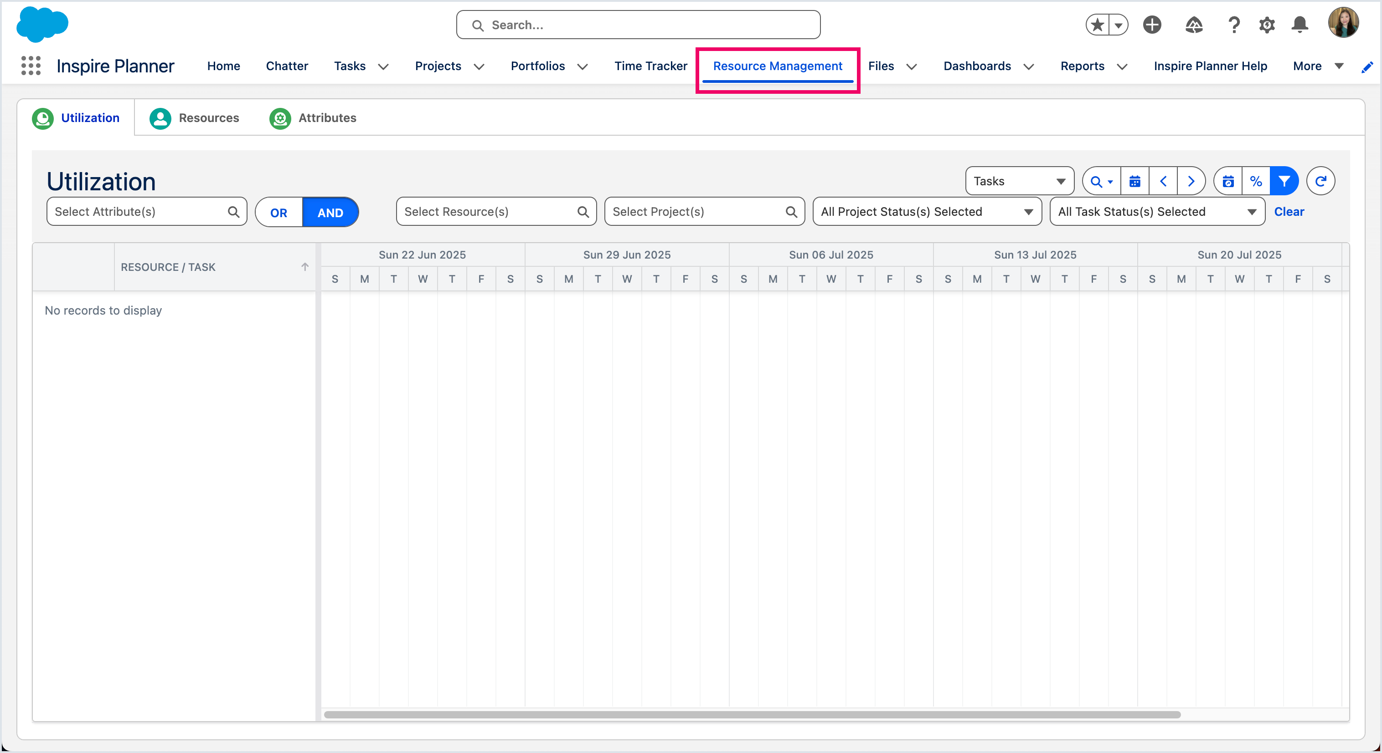1382x753 pixels.
Task: Expand the Tasks tab chevron
Action: pos(383,67)
